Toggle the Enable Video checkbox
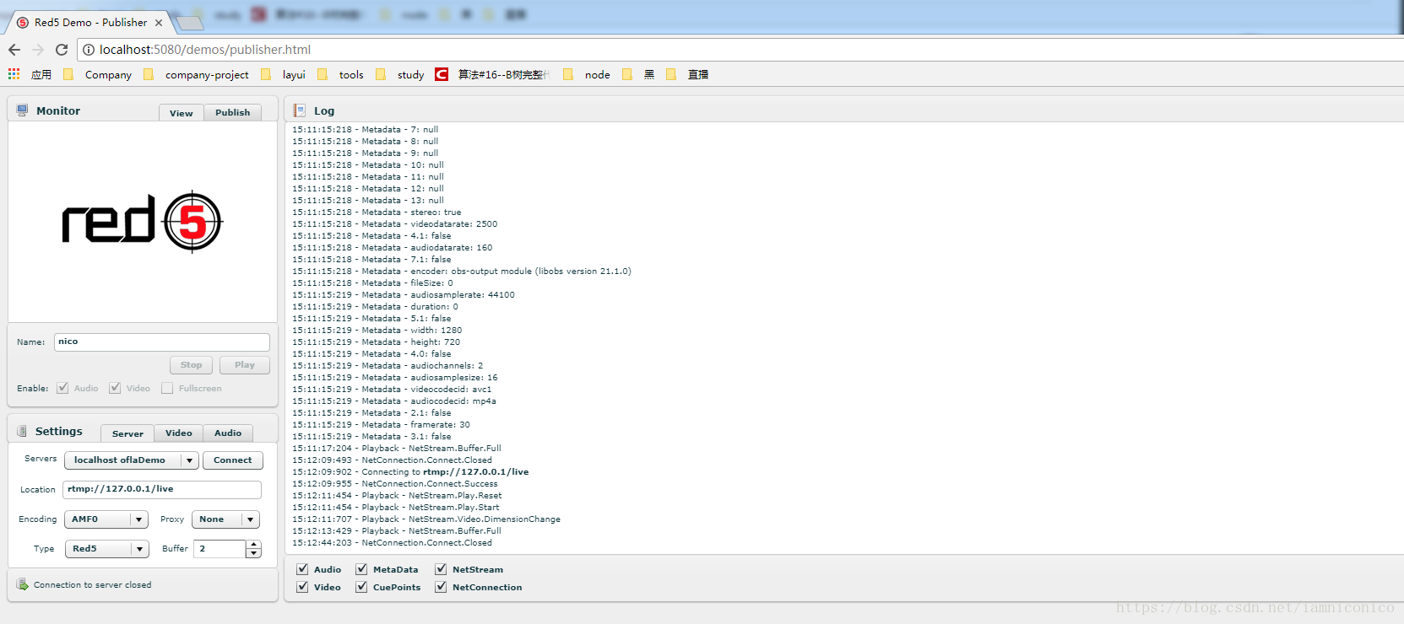The height and width of the screenshot is (624, 1404). pos(115,388)
